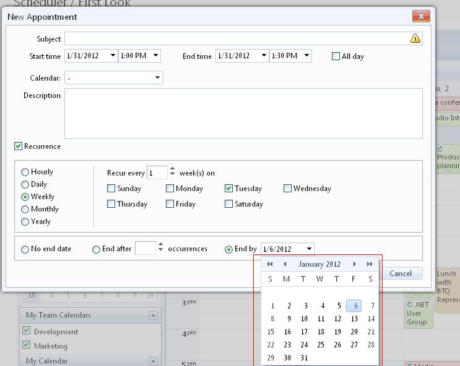The width and height of the screenshot is (460, 366).
Task: Select the Monthly recurrence option
Action: pos(25,209)
